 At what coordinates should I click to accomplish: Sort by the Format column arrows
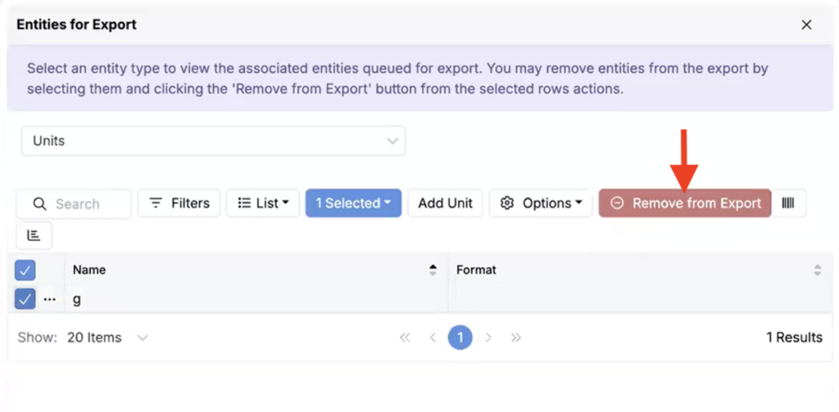[817, 269]
